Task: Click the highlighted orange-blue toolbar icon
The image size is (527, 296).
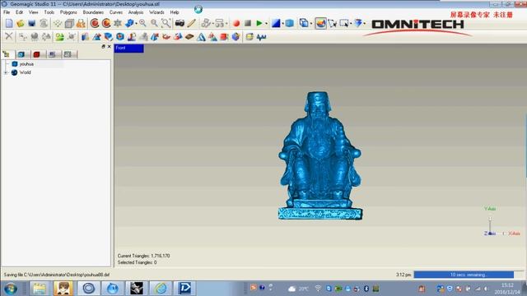Action: point(320,23)
